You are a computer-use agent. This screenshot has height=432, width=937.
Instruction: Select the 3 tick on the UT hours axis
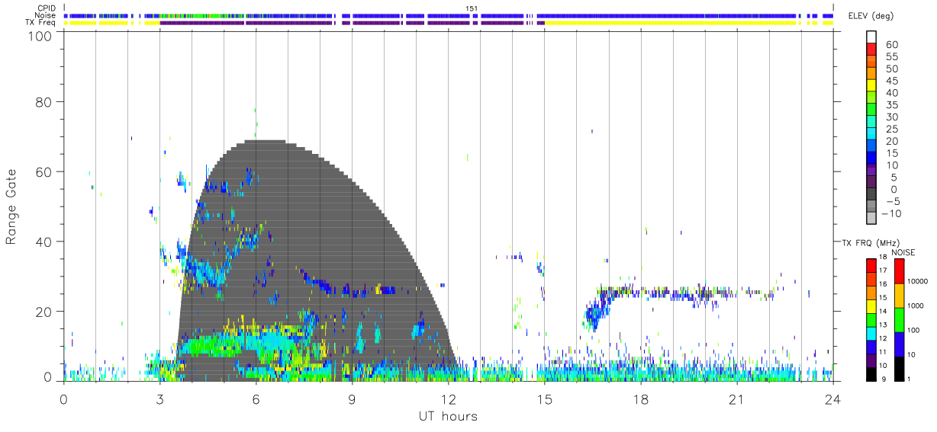[159, 398]
